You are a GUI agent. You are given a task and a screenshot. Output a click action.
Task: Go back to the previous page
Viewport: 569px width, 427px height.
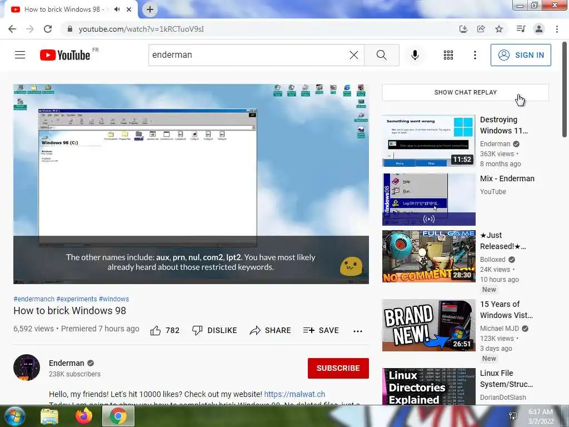(12, 29)
